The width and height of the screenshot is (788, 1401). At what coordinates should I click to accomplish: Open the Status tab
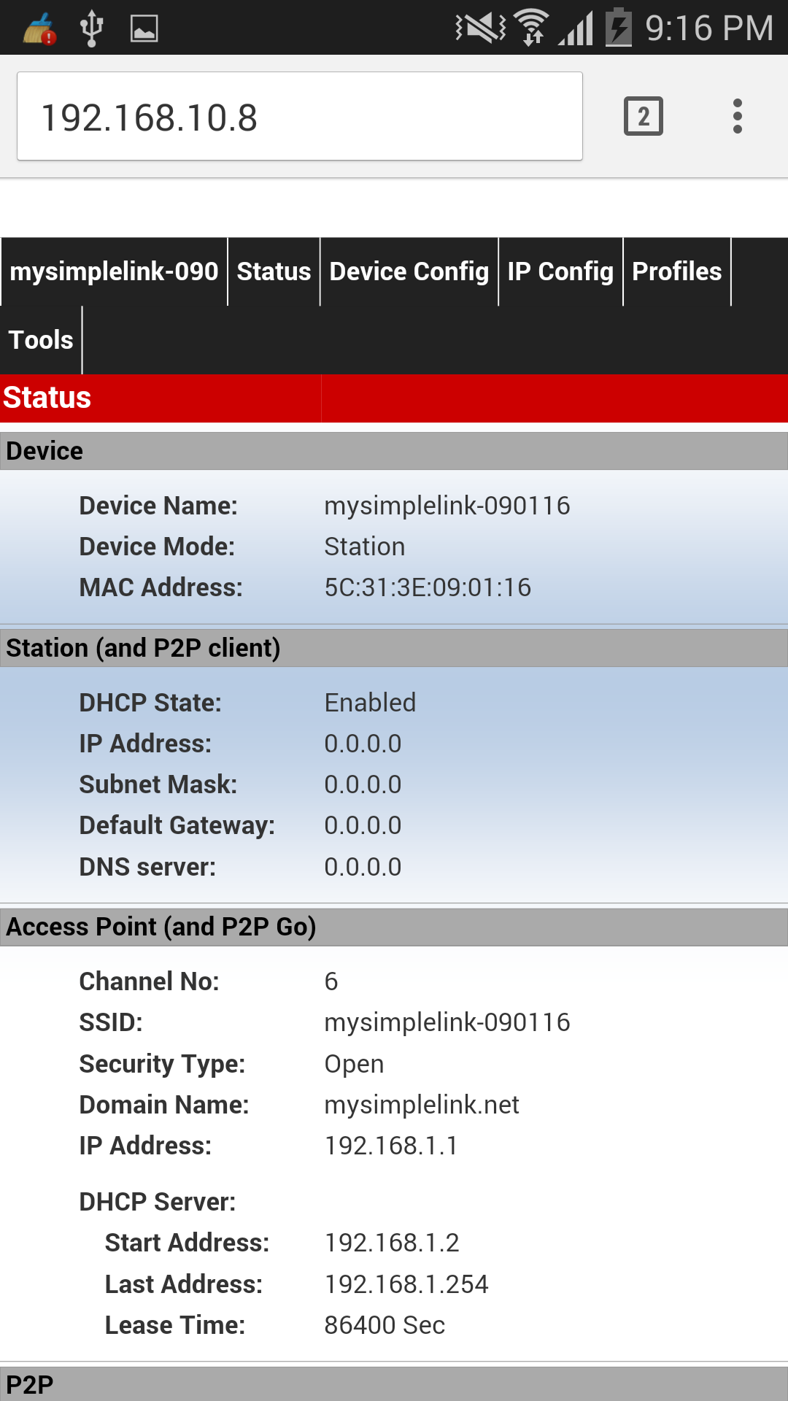tap(274, 271)
